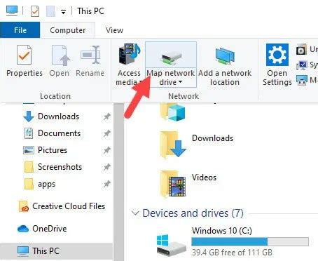
Task: Click the Map network drive icon
Action: tap(171, 57)
